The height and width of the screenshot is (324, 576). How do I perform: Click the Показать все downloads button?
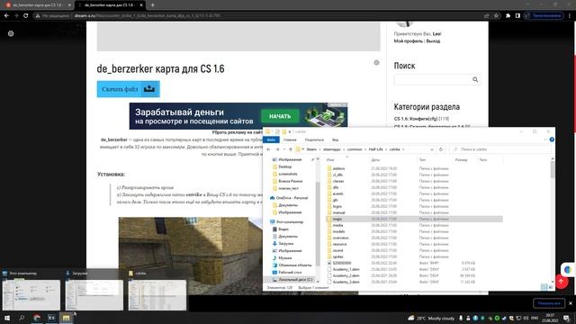click(x=549, y=303)
